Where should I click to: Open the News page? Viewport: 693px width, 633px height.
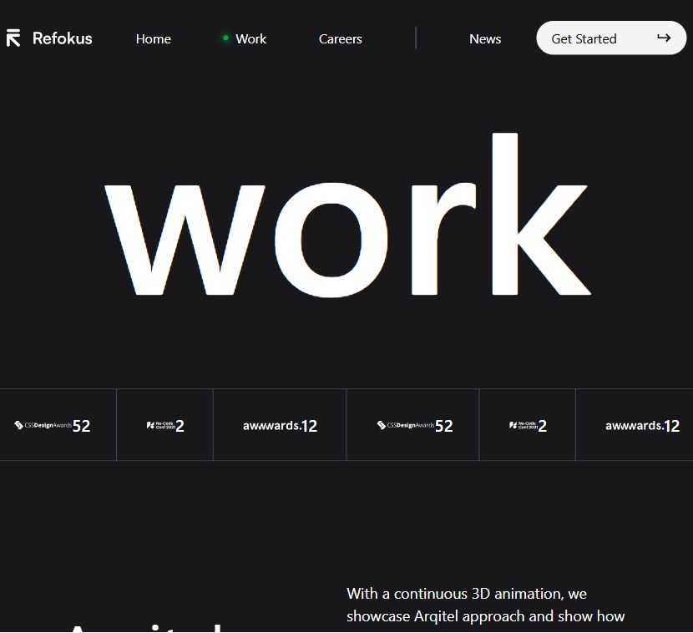(485, 39)
